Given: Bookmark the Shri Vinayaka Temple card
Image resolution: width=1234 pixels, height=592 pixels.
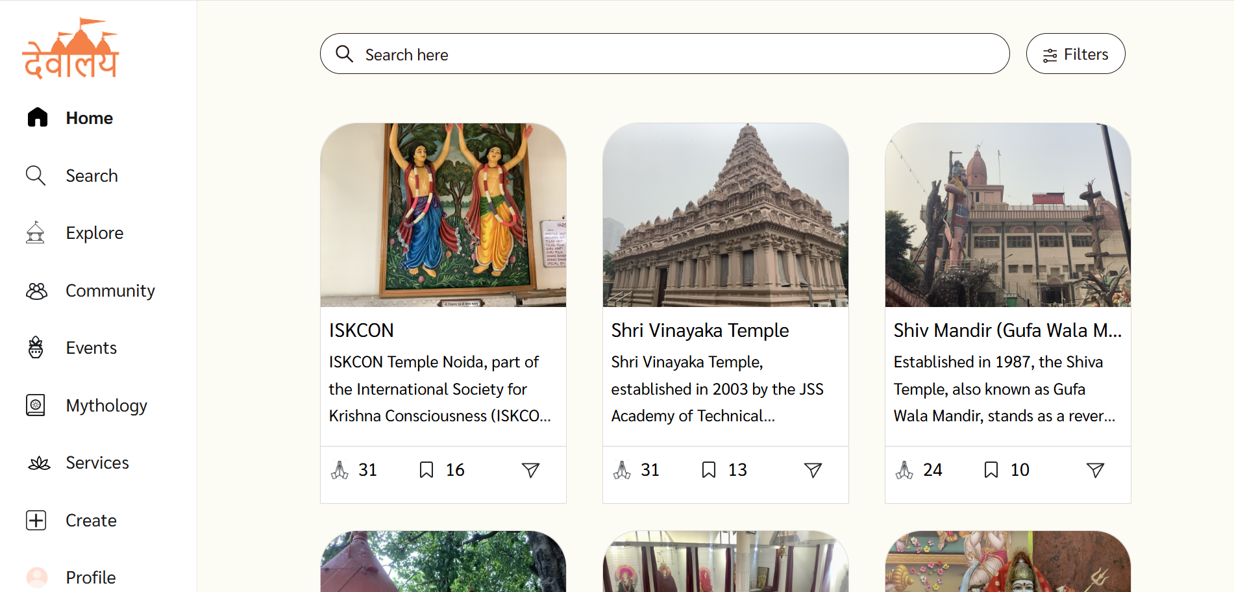Looking at the screenshot, I should [709, 470].
